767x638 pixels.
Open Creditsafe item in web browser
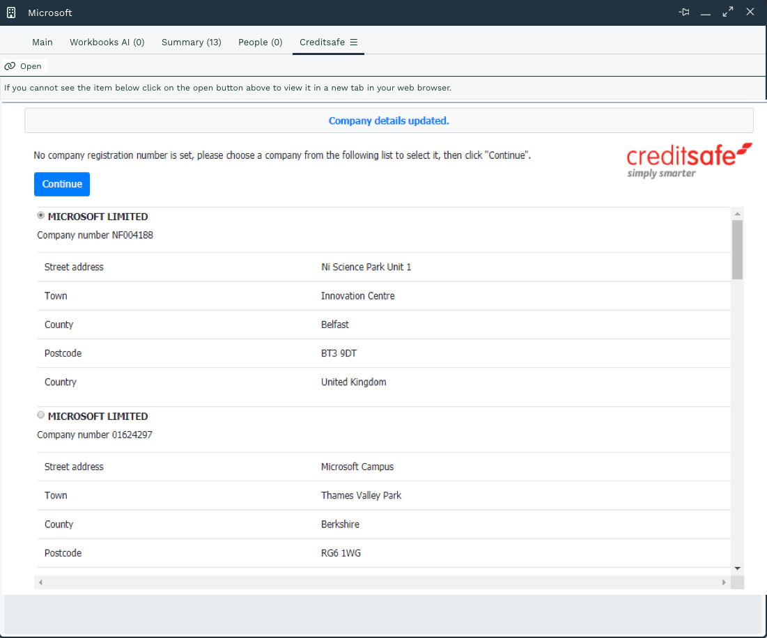(25, 66)
